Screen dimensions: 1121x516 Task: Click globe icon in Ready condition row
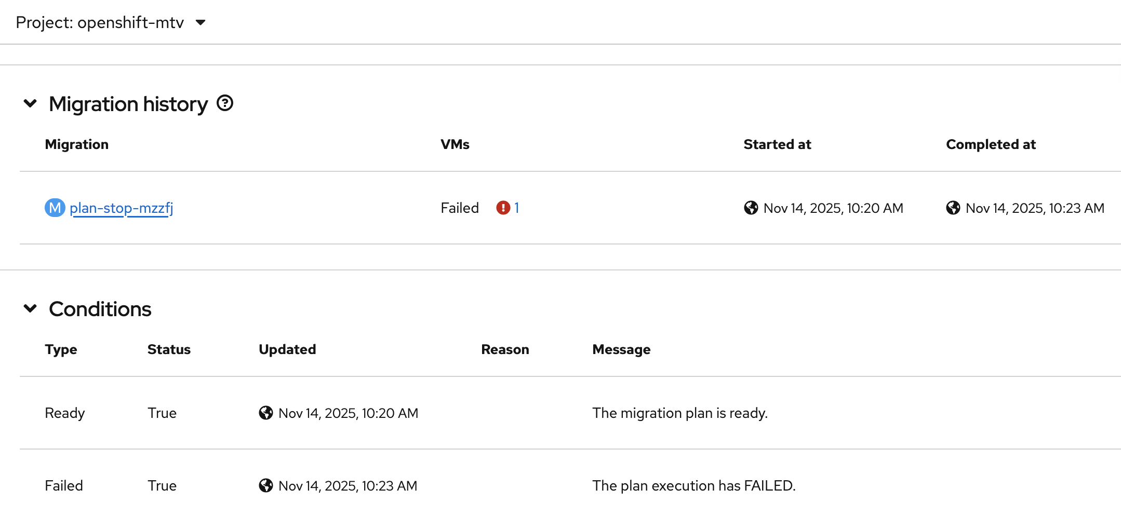point(265,413)
